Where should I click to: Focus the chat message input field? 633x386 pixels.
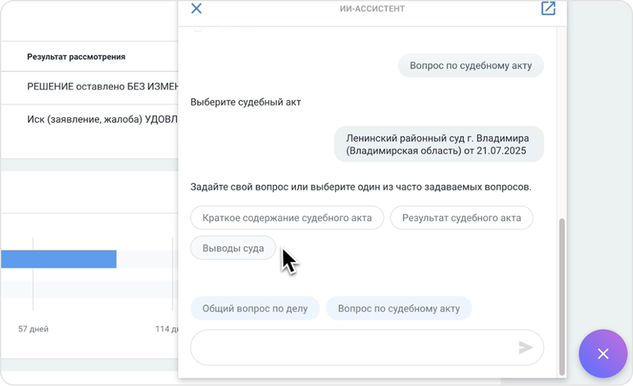point(354,348)
